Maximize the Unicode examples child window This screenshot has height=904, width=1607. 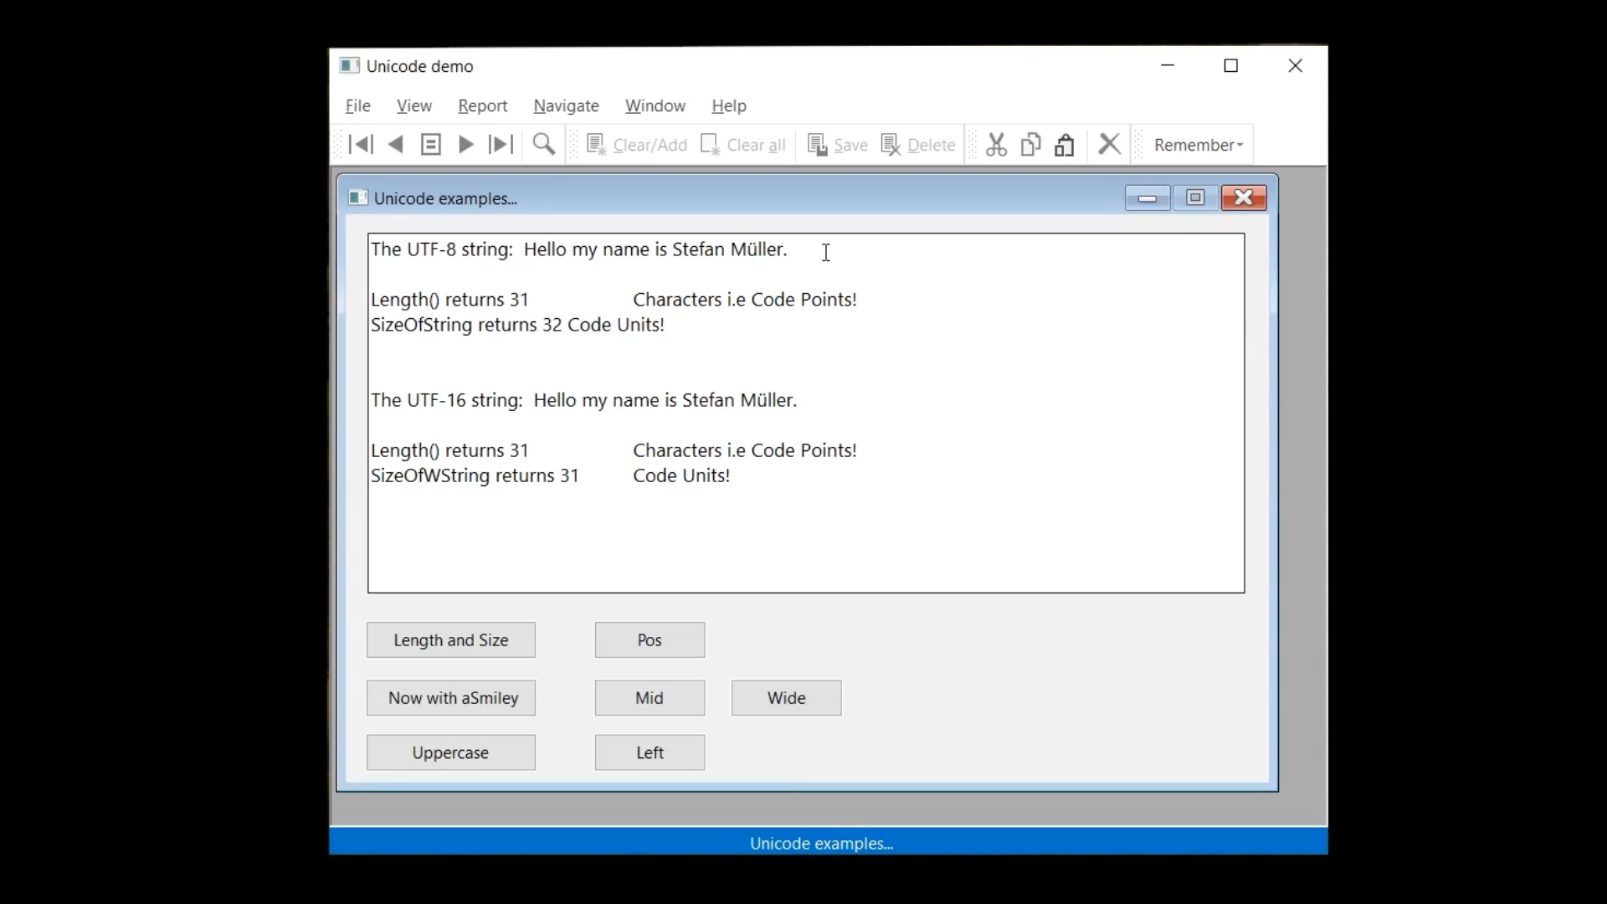[x=1195, y=198]
